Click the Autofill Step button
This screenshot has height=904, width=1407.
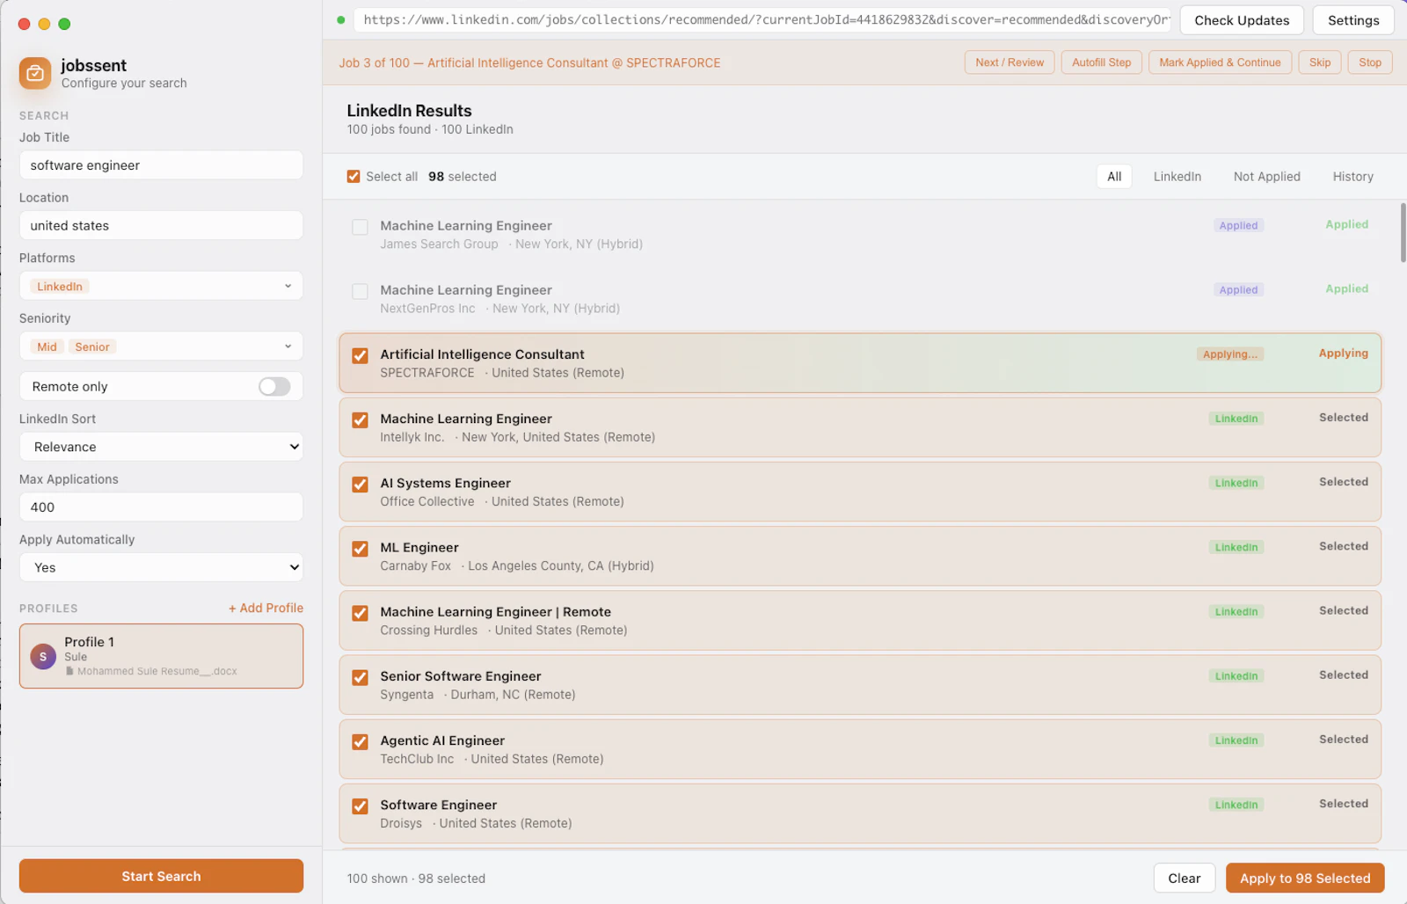tap(1101, 62)
